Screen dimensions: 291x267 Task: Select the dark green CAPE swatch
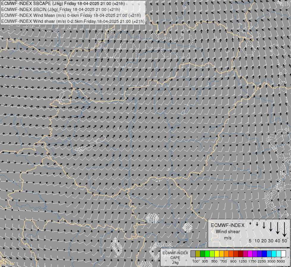click(202, 254)
